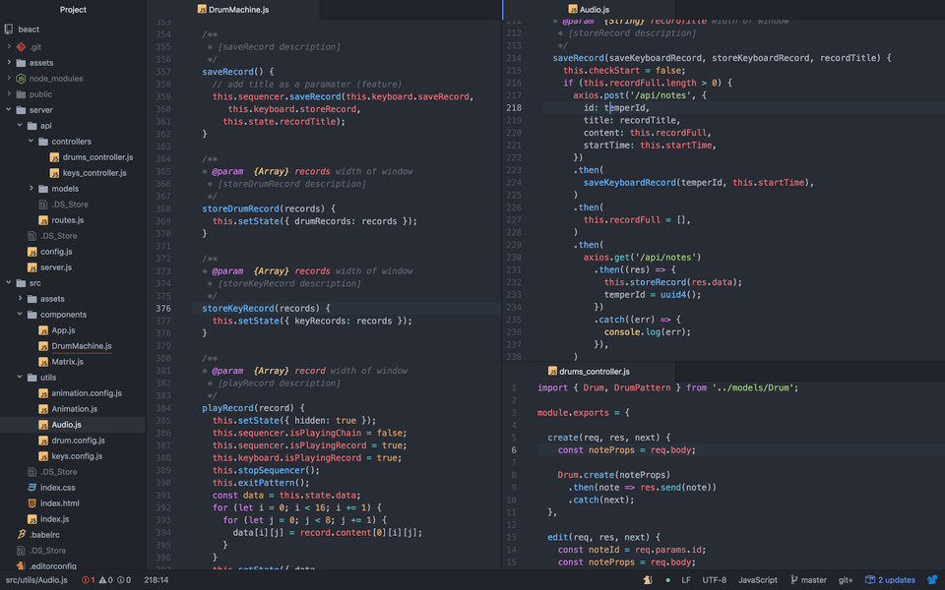Click the JS file icon beside index.js
This screenshot has width=945, height=590.
coord(34,518)
